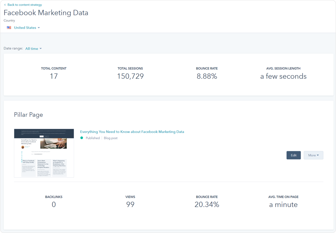
Task: Click the caret arrow next to All time
Action: (41, 49)
